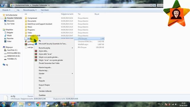
Task: Choose Arşive ekle... in context menu
Action: tap(43, 51)
